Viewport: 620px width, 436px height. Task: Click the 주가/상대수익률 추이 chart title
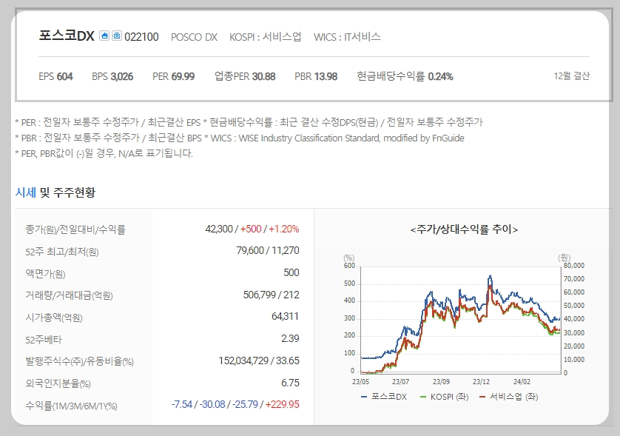(464, 229)
